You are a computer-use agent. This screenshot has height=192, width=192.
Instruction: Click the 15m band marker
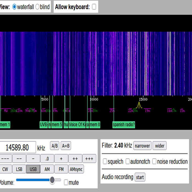(182, 111)
